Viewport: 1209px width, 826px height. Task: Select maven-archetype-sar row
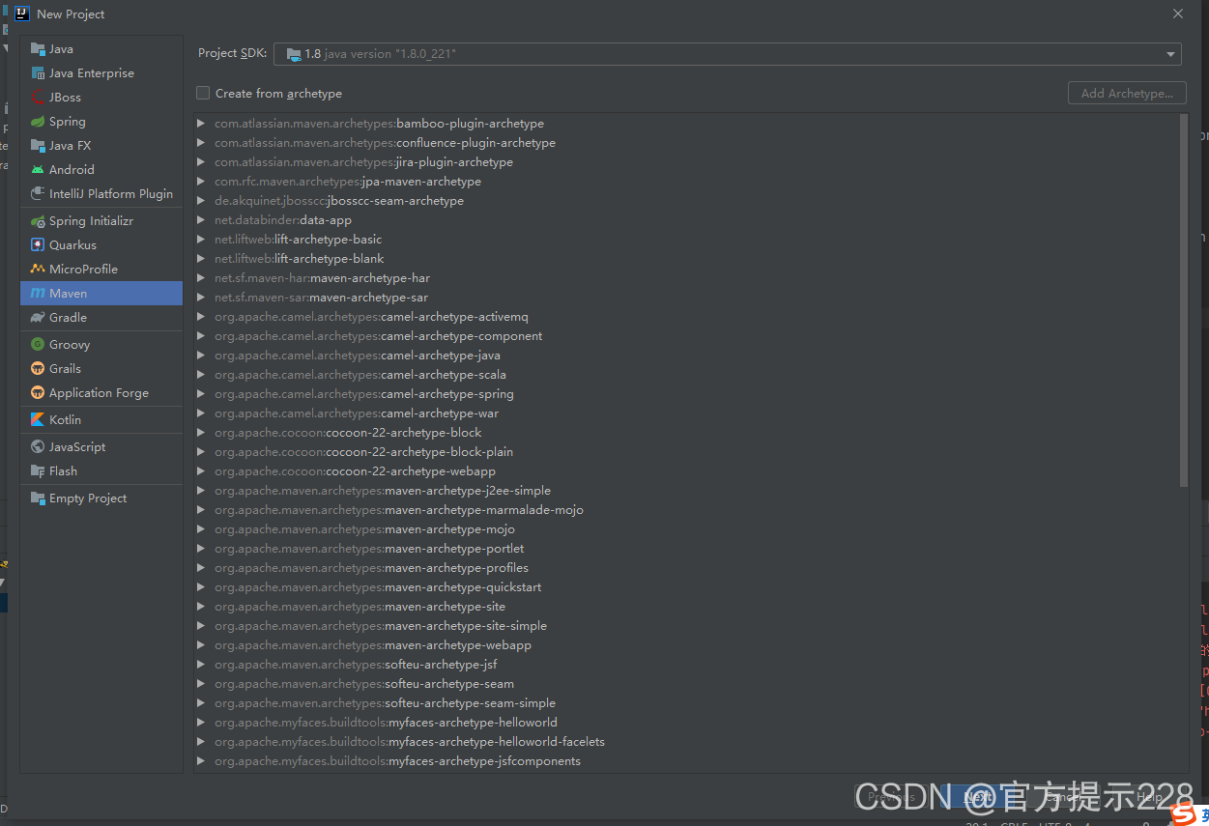pyautogui.click(x=688, y=298)
